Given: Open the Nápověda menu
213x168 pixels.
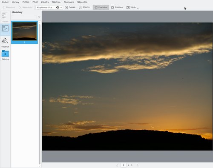Looking at the screenshot, I should 82,2.
